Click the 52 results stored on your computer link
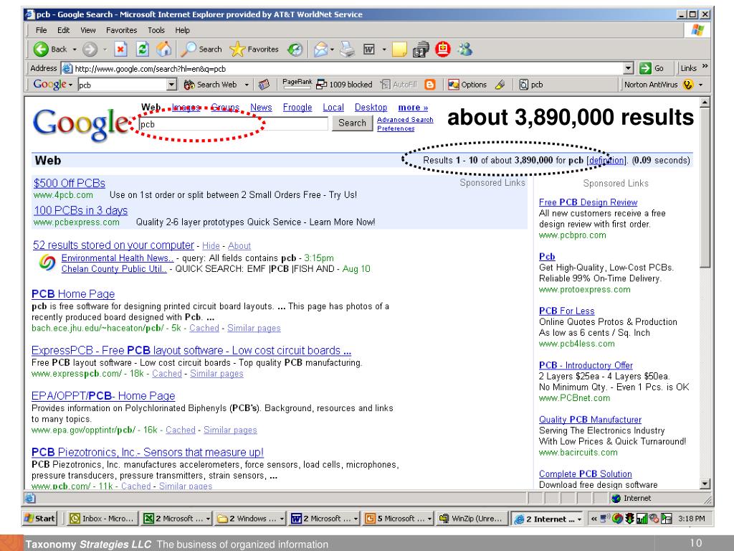This screenshot has width=734, height=551. pos(113,245)
